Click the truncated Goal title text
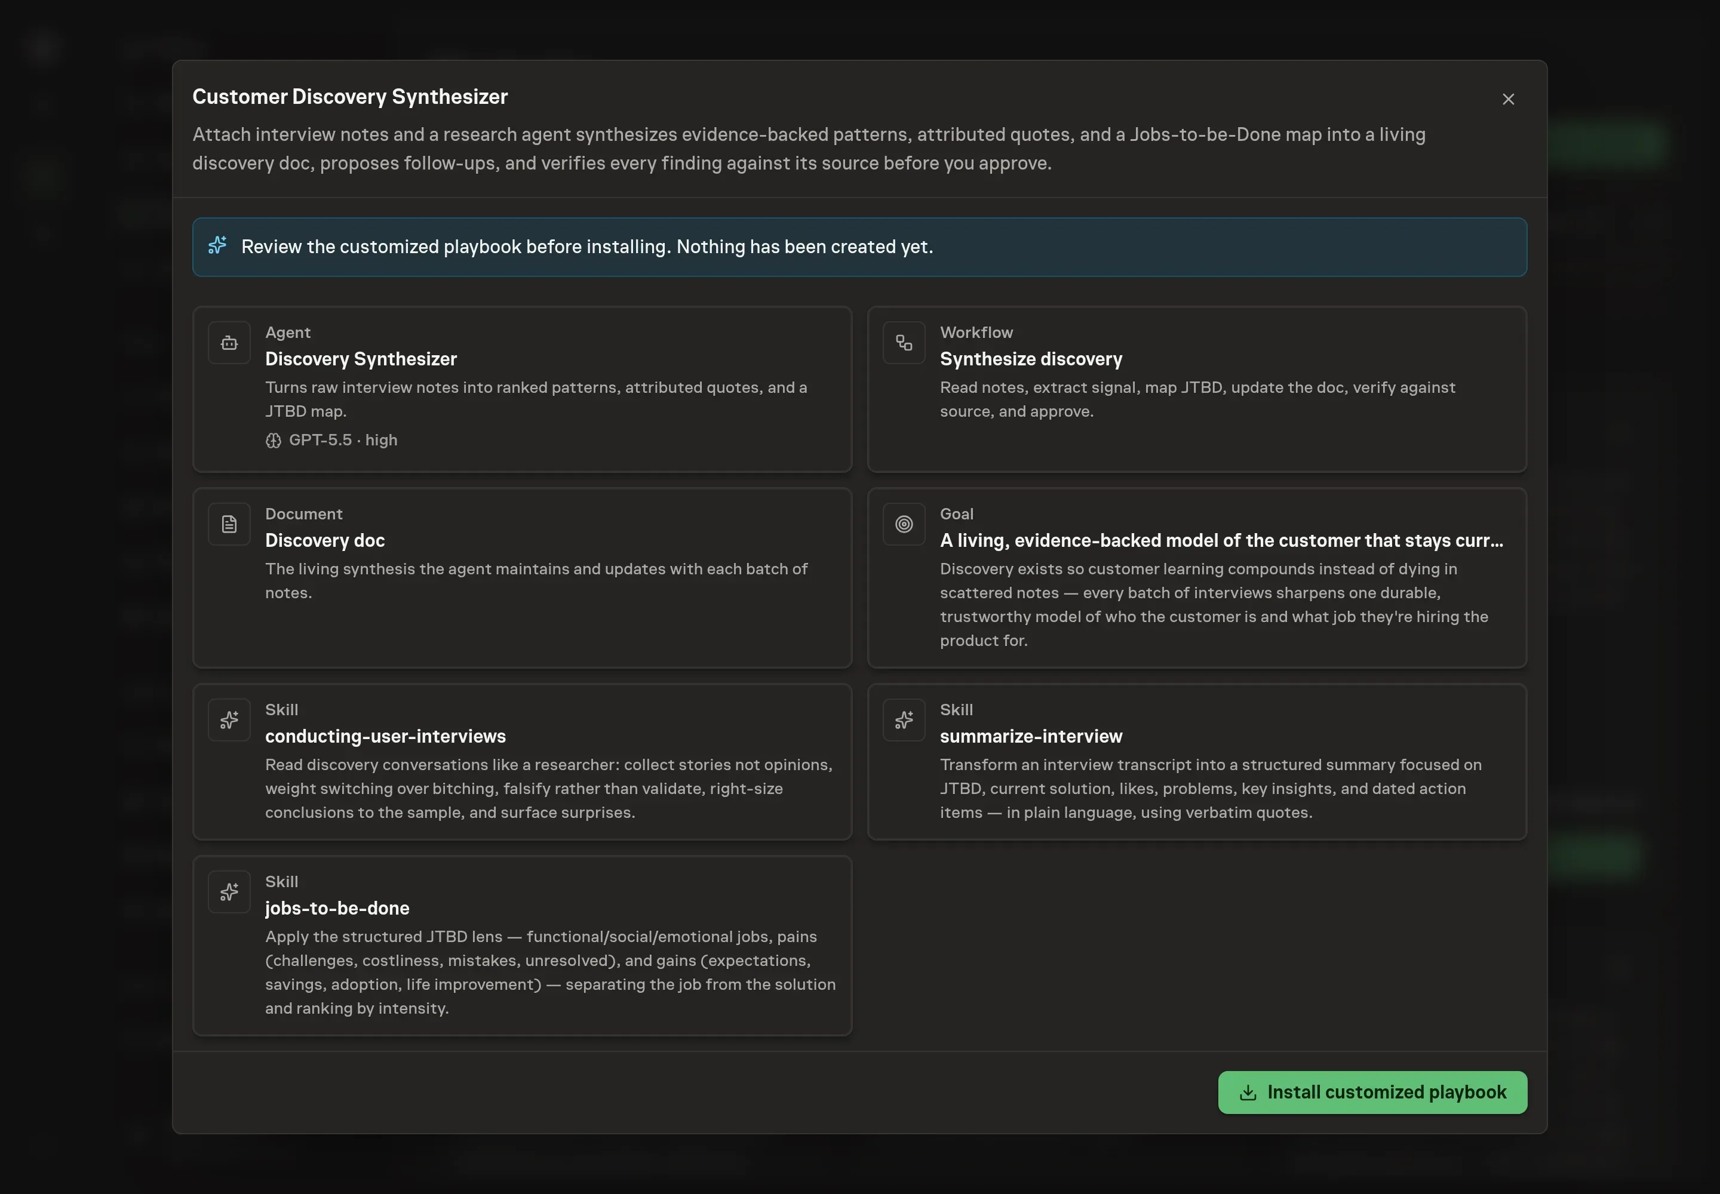Image resolution: width=1720 pixels, height=1194 pixels. tap(1221, 540)
